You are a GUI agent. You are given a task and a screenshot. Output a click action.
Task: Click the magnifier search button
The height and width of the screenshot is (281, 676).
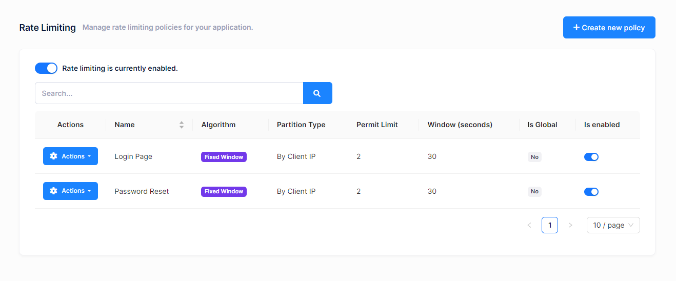point(317,93)
